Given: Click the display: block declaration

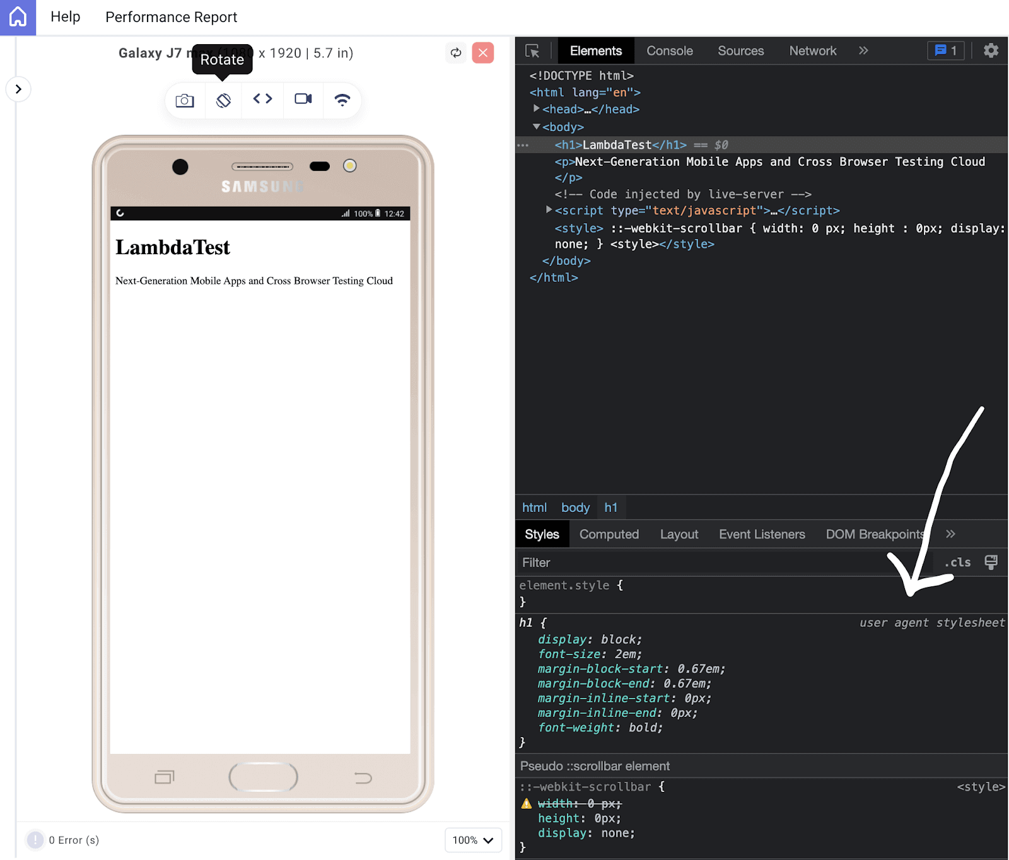Looking at the screenshot, I should pos(590,639).
